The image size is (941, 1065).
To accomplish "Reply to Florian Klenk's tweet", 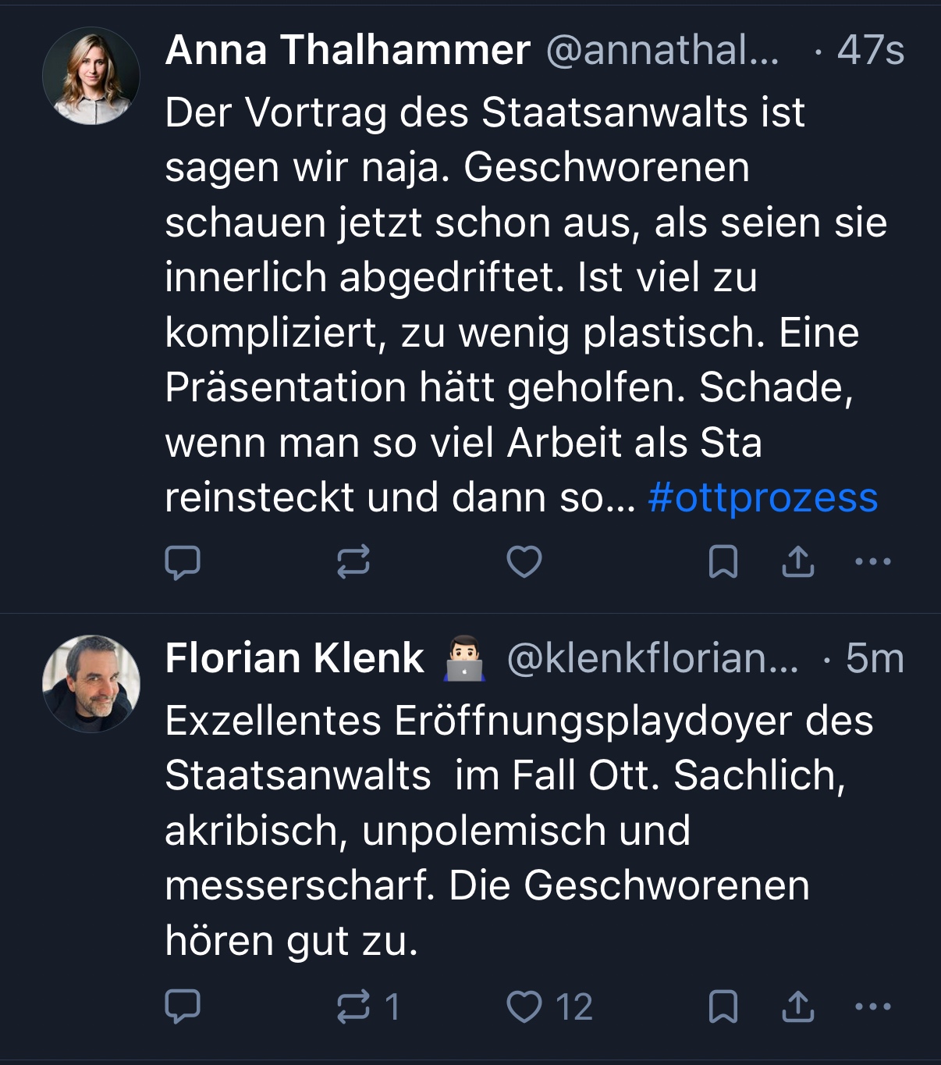I will click(183, 1006).
